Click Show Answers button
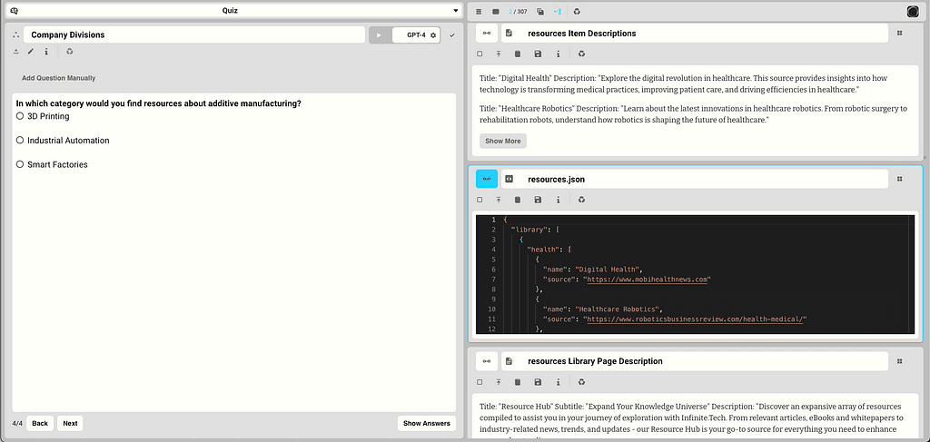The height and width of the screenshot is (442, 930). [427, 423]
